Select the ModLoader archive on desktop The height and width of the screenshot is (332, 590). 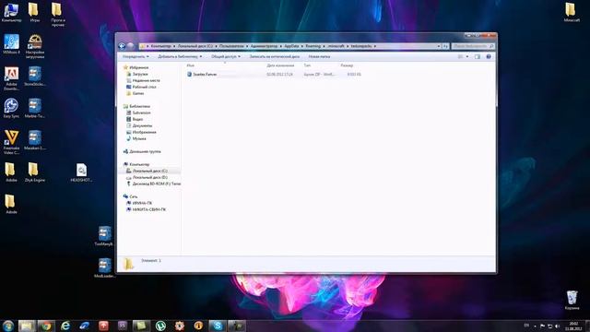(x=104, y=267)
